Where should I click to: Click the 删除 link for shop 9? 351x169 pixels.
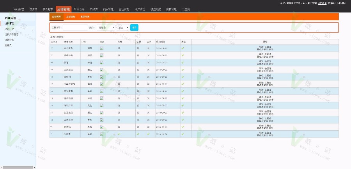pos(271,128)
